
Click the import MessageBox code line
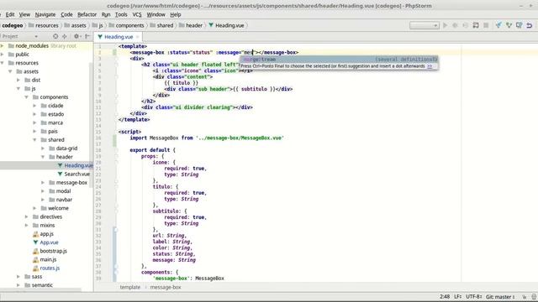coord(207,138)
